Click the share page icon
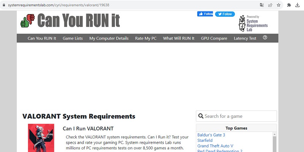 [270, 5]
